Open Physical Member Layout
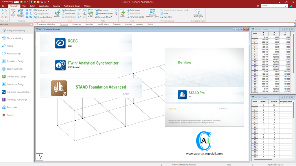 coord(152,13)
